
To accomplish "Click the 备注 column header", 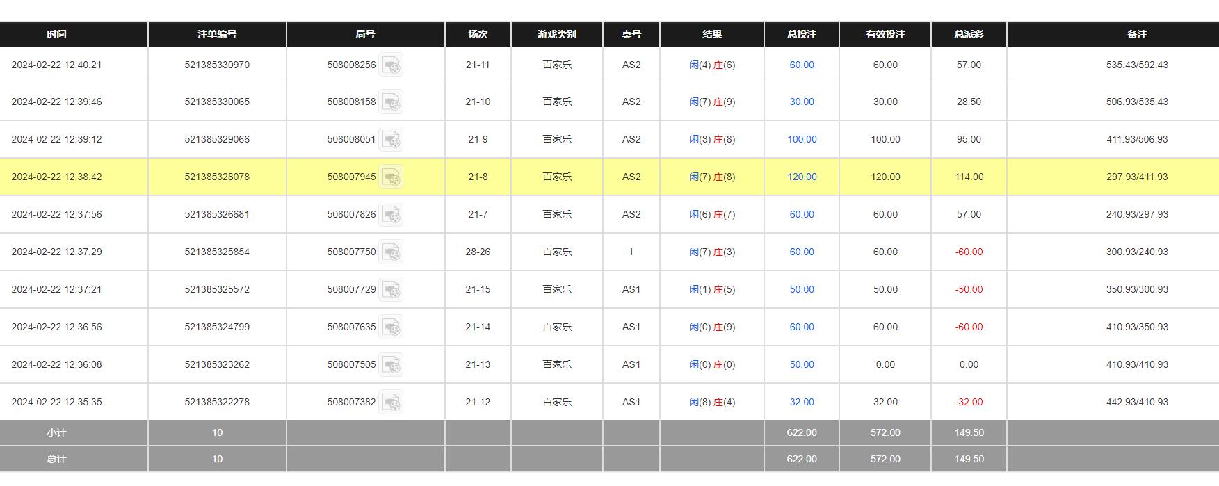I will [1137, 34].
